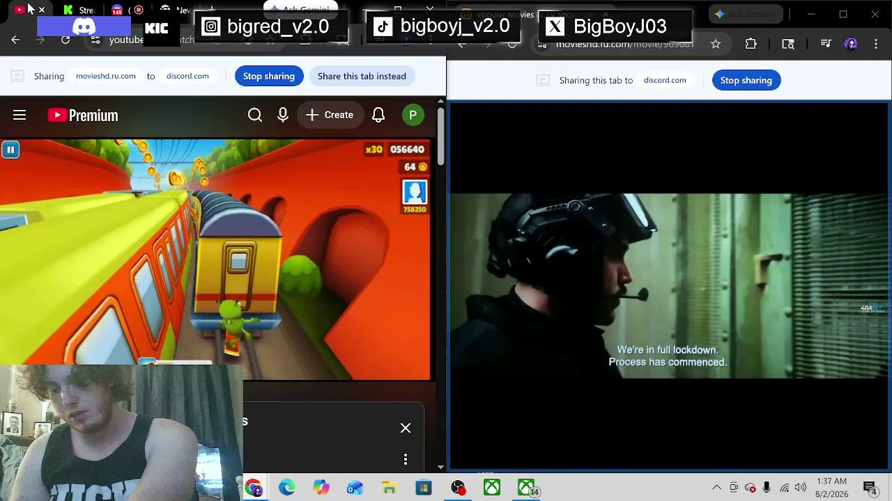Screen dimensions: 892x501
Task: Focus the moviesHD.ru.com address bar
Action: [625, 44]
